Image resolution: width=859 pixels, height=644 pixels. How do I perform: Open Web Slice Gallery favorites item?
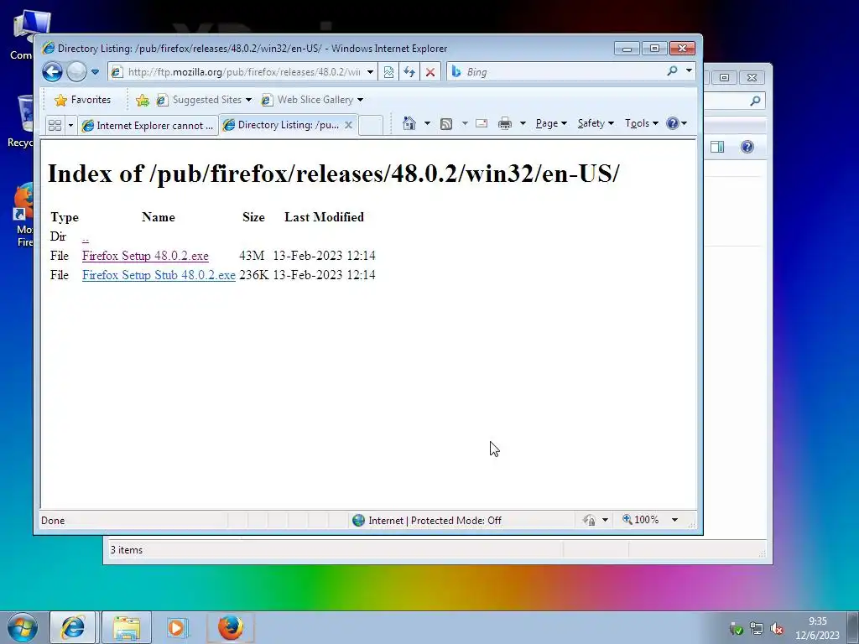(312, 100)
